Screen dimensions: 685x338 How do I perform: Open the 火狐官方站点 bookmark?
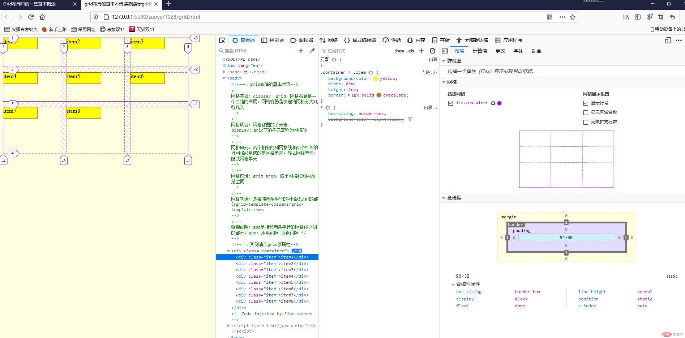coord(21,29)
